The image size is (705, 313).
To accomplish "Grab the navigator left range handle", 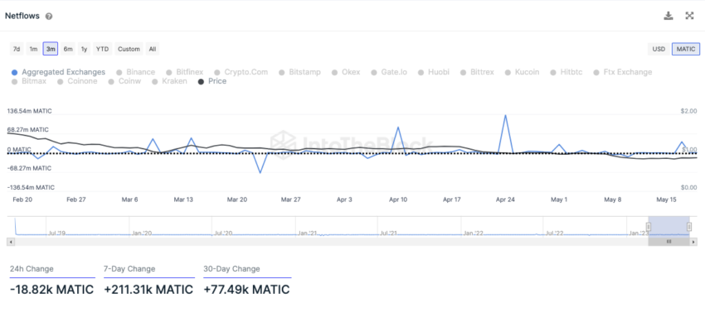I will pyautogui.click(x=649, y=226).
